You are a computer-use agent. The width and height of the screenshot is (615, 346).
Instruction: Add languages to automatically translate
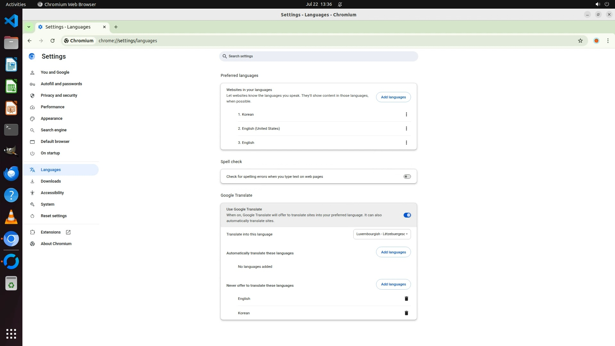click(393, 252)
